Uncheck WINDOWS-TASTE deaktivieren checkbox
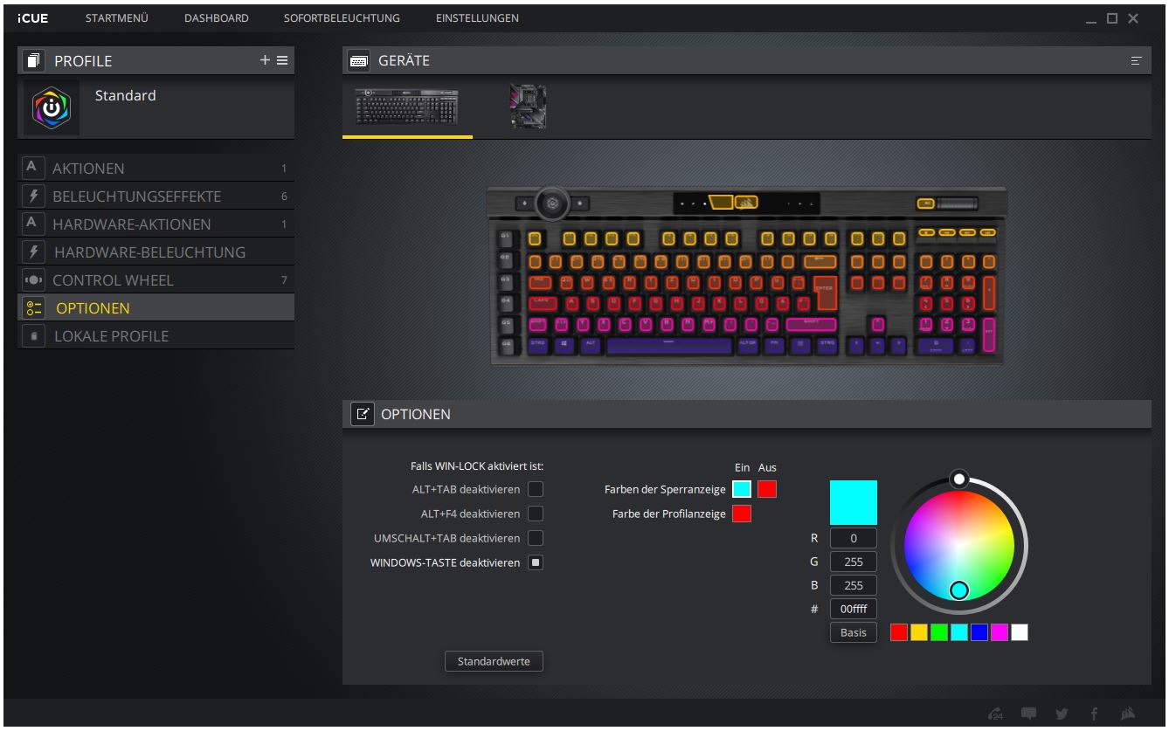The width and height of the screenshot is (1169, 731). [536, 562]
